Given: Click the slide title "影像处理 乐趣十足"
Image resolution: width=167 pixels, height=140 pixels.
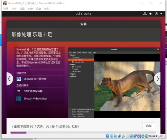Looking at the screenshot, I should pyautogui.click(x=32, y=34).
